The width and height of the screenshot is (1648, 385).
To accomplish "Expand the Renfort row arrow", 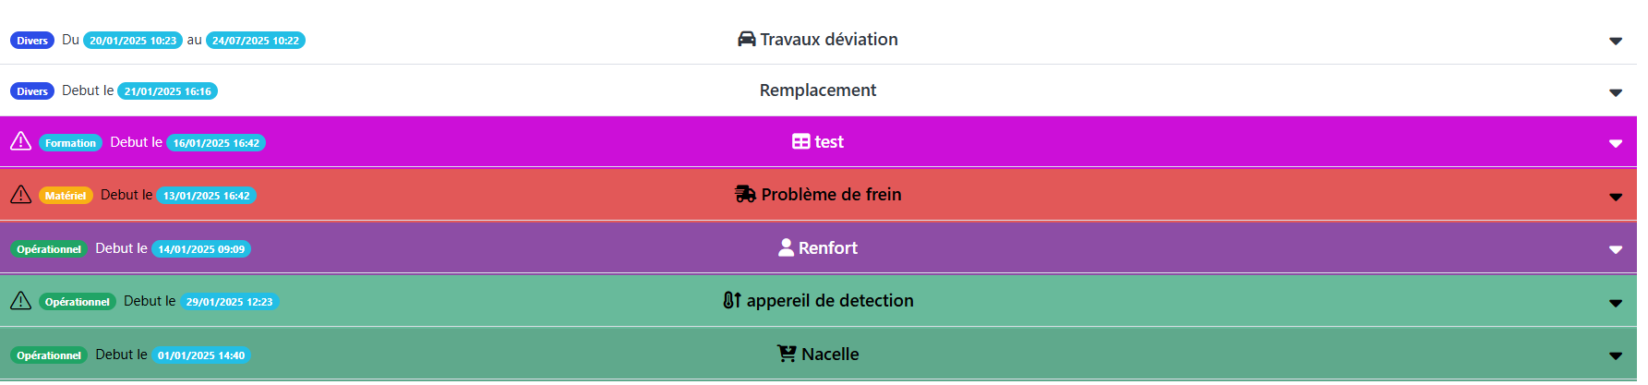I will coord(1616,249).
